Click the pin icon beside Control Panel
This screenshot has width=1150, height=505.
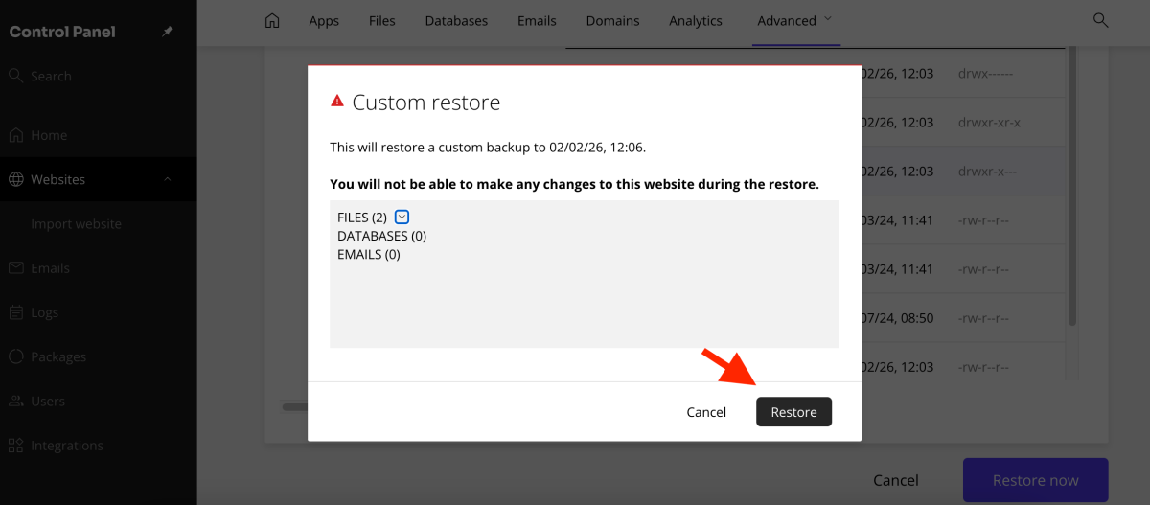pyautogui.click(x=168, y=32)
